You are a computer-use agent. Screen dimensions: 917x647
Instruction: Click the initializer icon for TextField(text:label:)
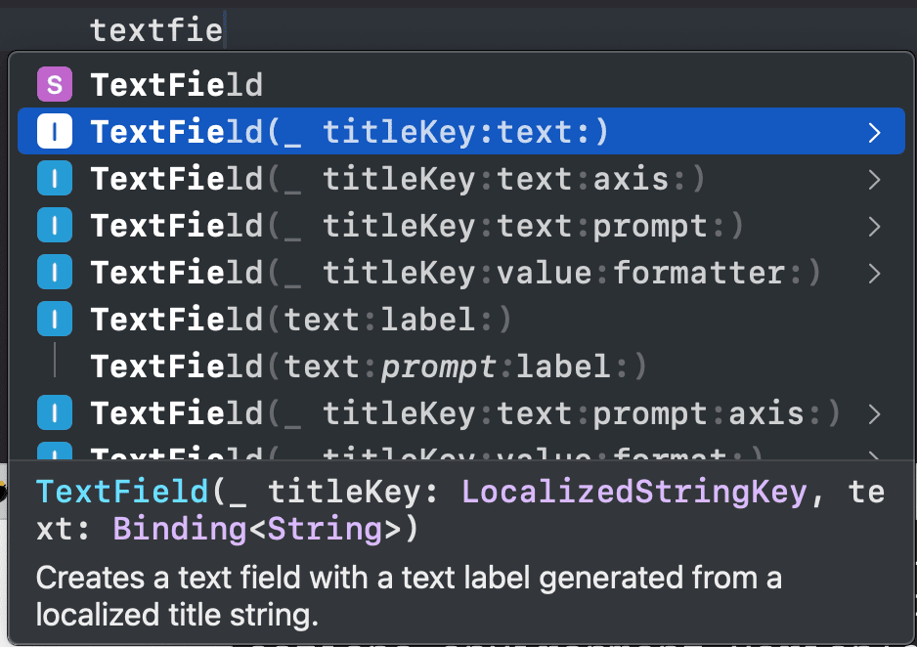coord(55,320)
